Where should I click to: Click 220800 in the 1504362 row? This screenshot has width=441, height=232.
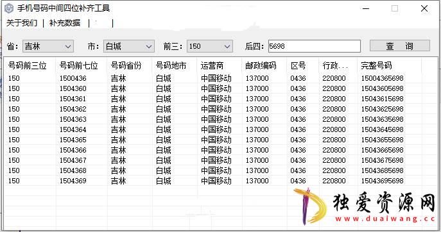tap(334, 109)
